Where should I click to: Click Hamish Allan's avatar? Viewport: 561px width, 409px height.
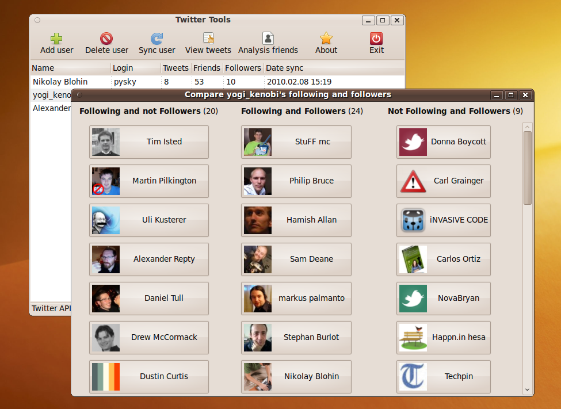258,220
